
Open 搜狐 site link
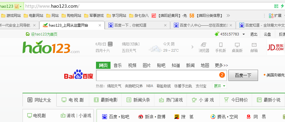[184, 117]
